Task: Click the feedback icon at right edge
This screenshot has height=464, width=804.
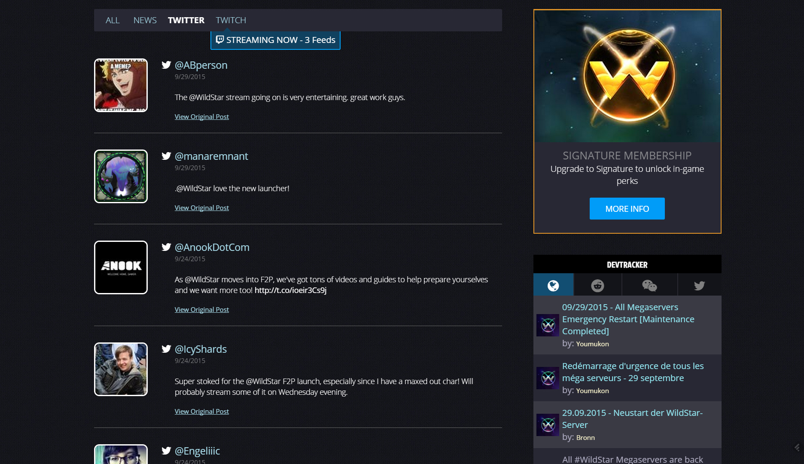Action: [798, 447]
